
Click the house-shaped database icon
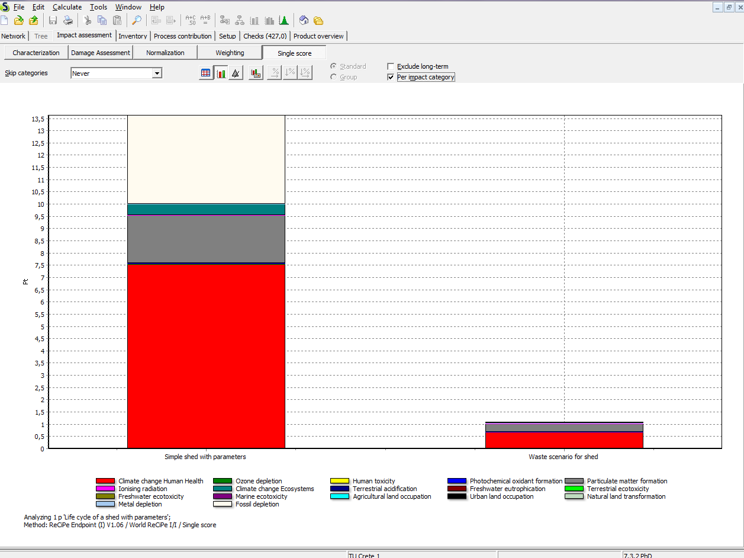(x=304, y=21)
